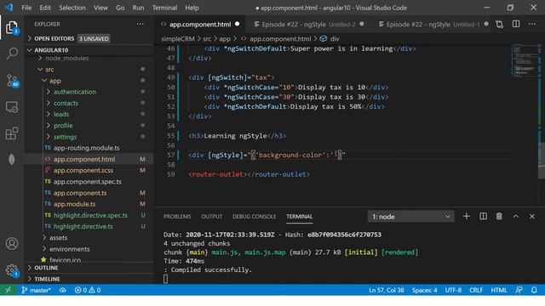Split the terminal panel
The image size is (545, 306).
click(483, 217)
